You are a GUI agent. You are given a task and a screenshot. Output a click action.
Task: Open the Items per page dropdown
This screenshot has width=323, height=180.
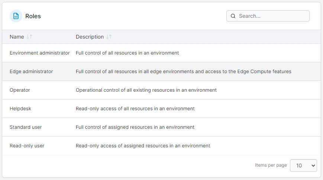coord(303,166)
